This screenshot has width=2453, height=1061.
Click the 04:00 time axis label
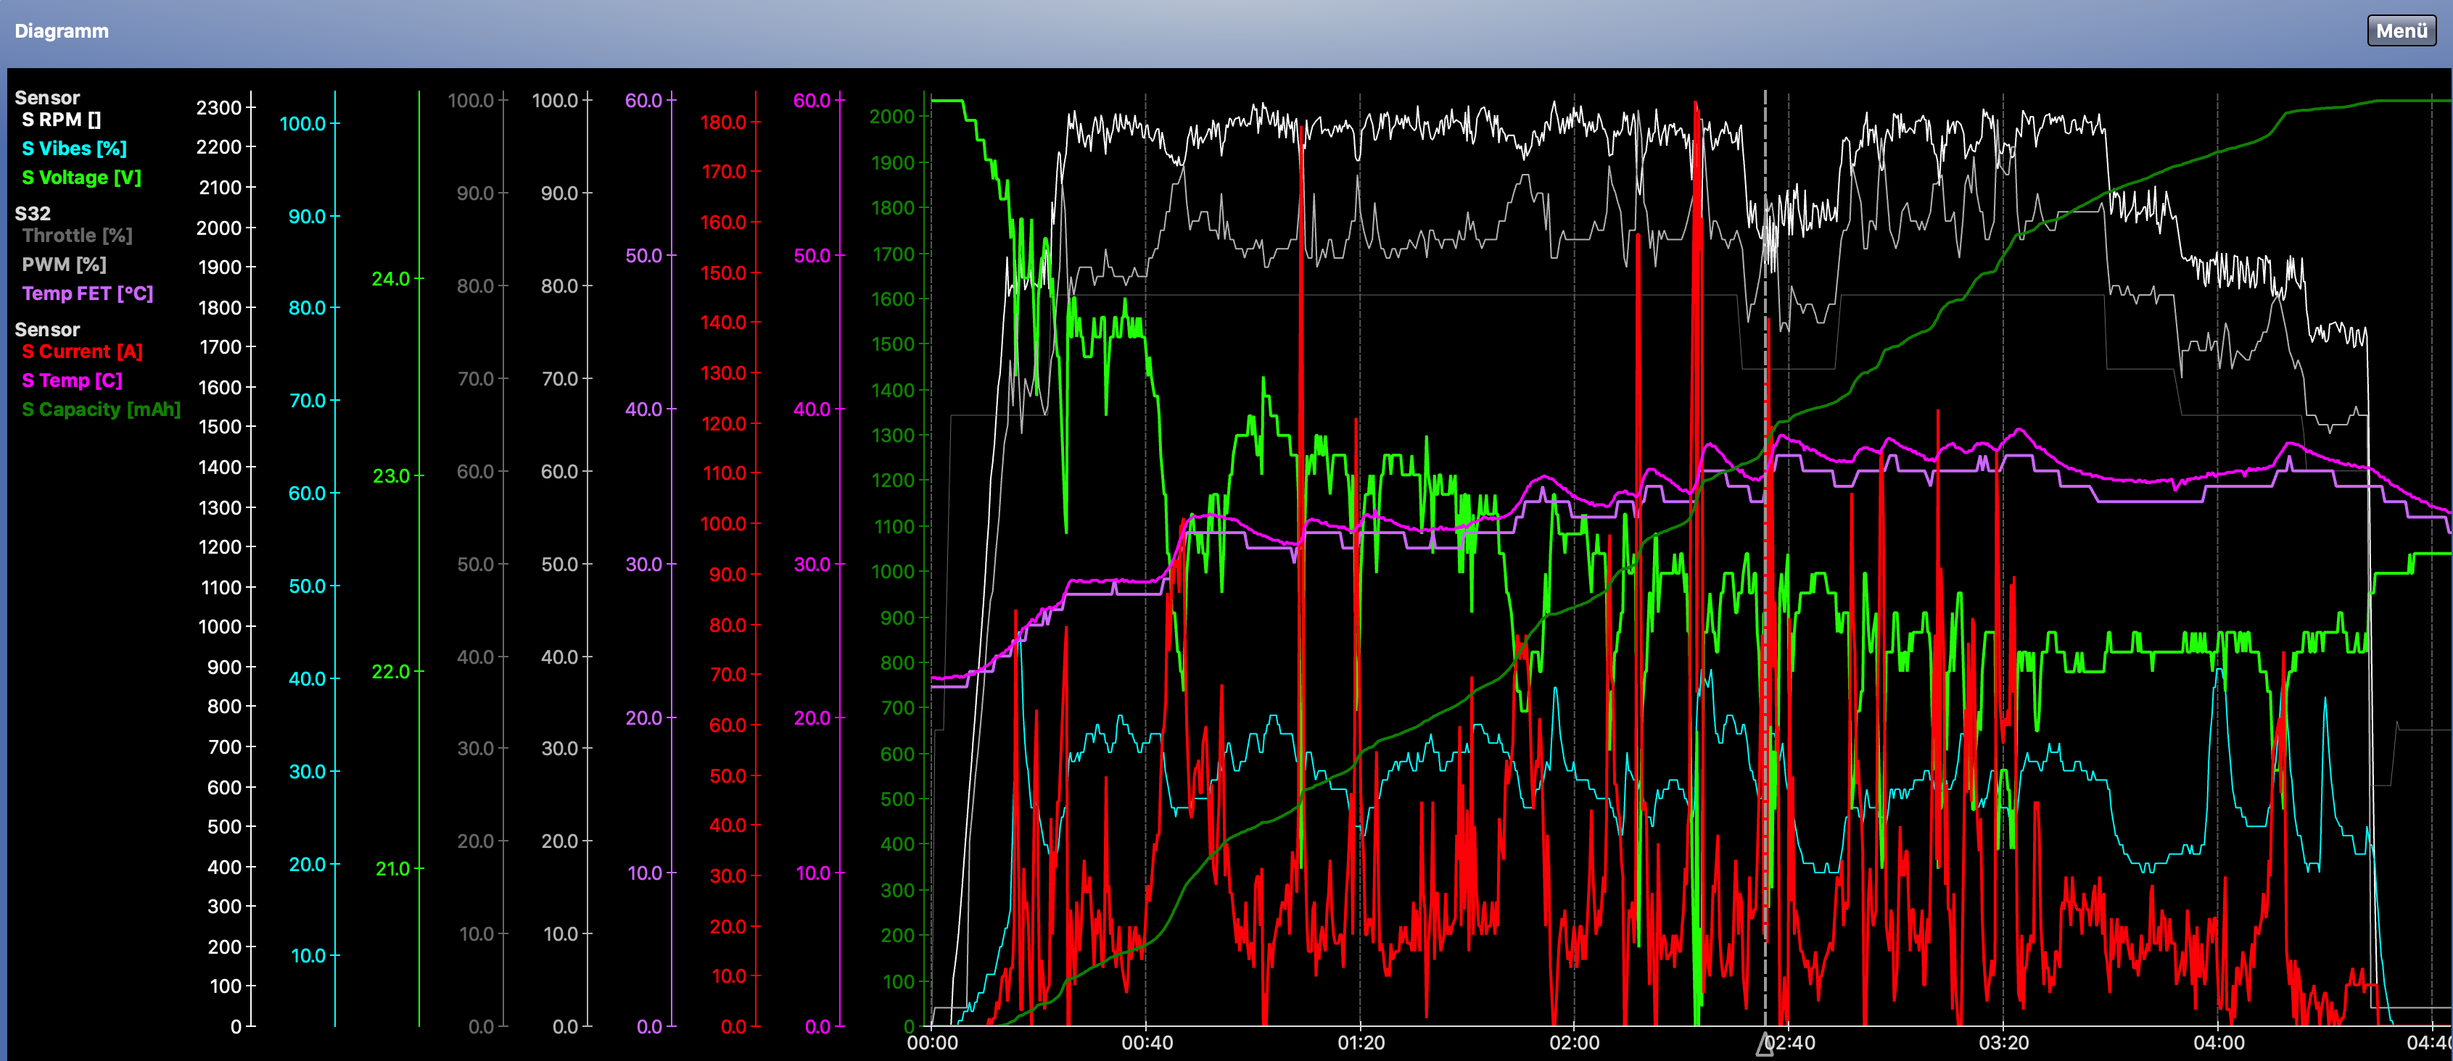point(2218,1043)
